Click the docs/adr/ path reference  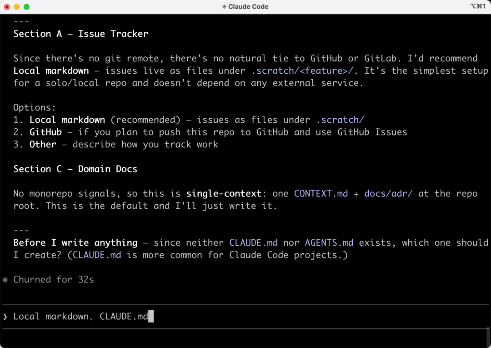tap(388, 194)
